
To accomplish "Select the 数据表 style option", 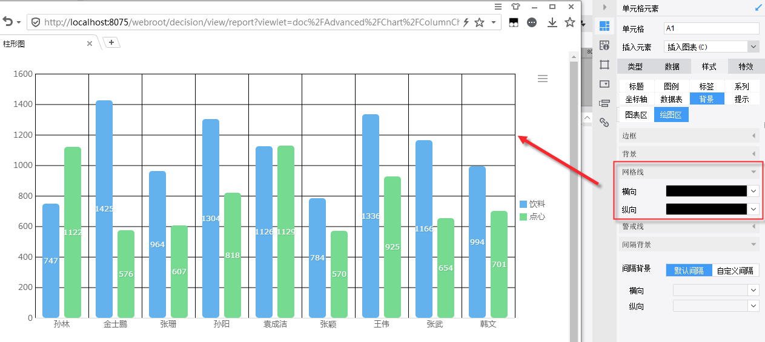I will coord(671,98).
